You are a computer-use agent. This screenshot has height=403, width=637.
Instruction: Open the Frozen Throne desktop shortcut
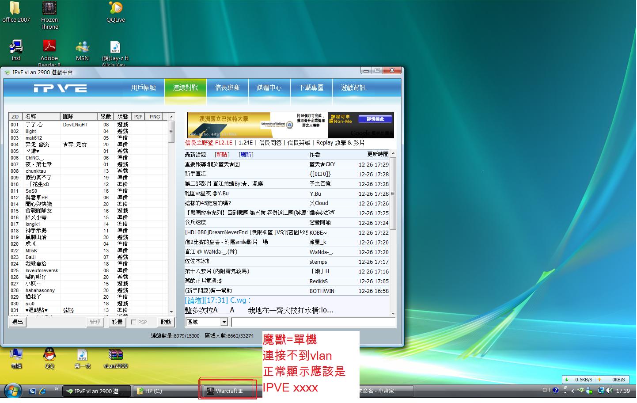pyautogui.click(x=49, y=9)
